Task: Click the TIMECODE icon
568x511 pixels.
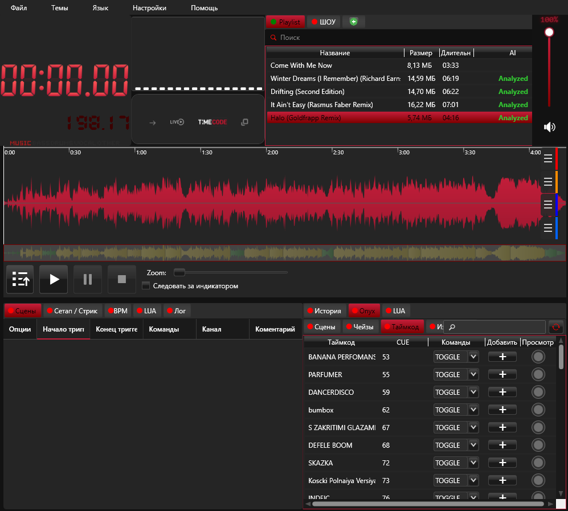Action: tap(213, 121)
